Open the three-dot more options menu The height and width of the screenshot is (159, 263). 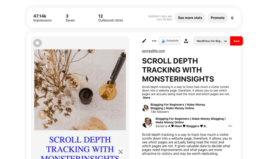[154, 41]
